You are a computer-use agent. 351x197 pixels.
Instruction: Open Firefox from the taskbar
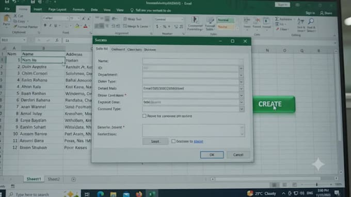point(139,194)
